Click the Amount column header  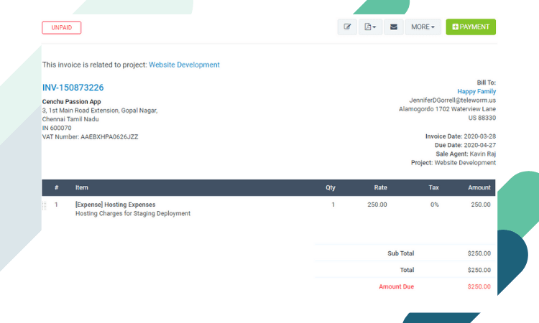pos(479,187)
